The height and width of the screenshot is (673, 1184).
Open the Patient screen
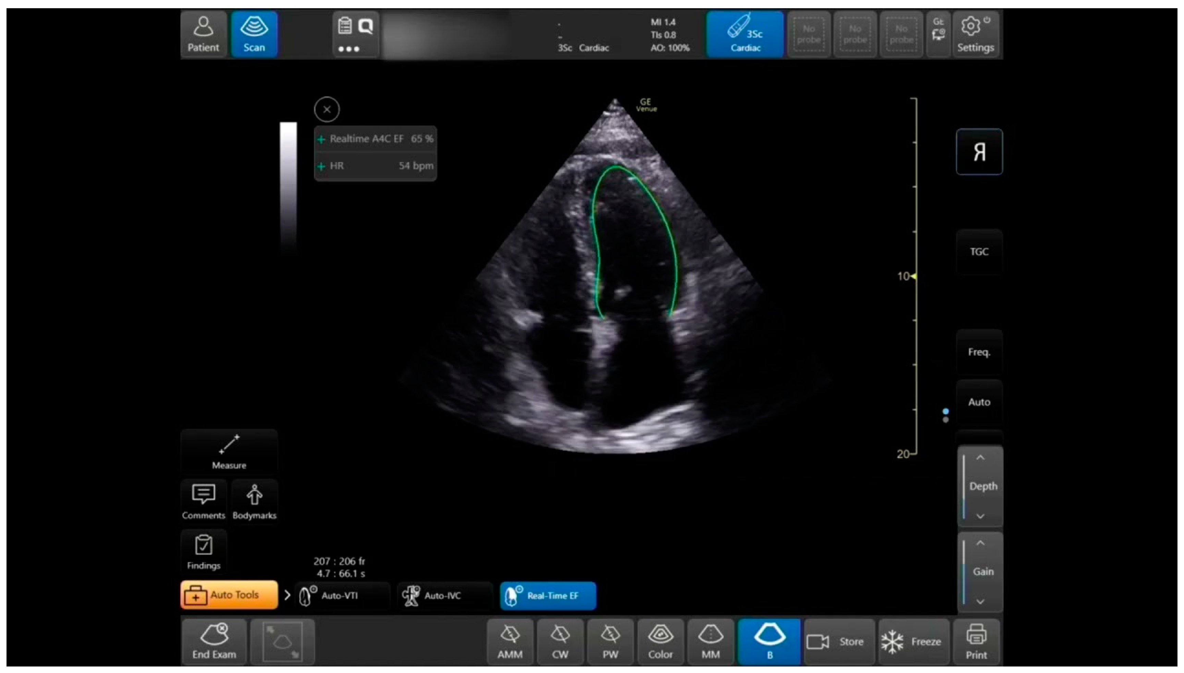[x=203, y=35]
